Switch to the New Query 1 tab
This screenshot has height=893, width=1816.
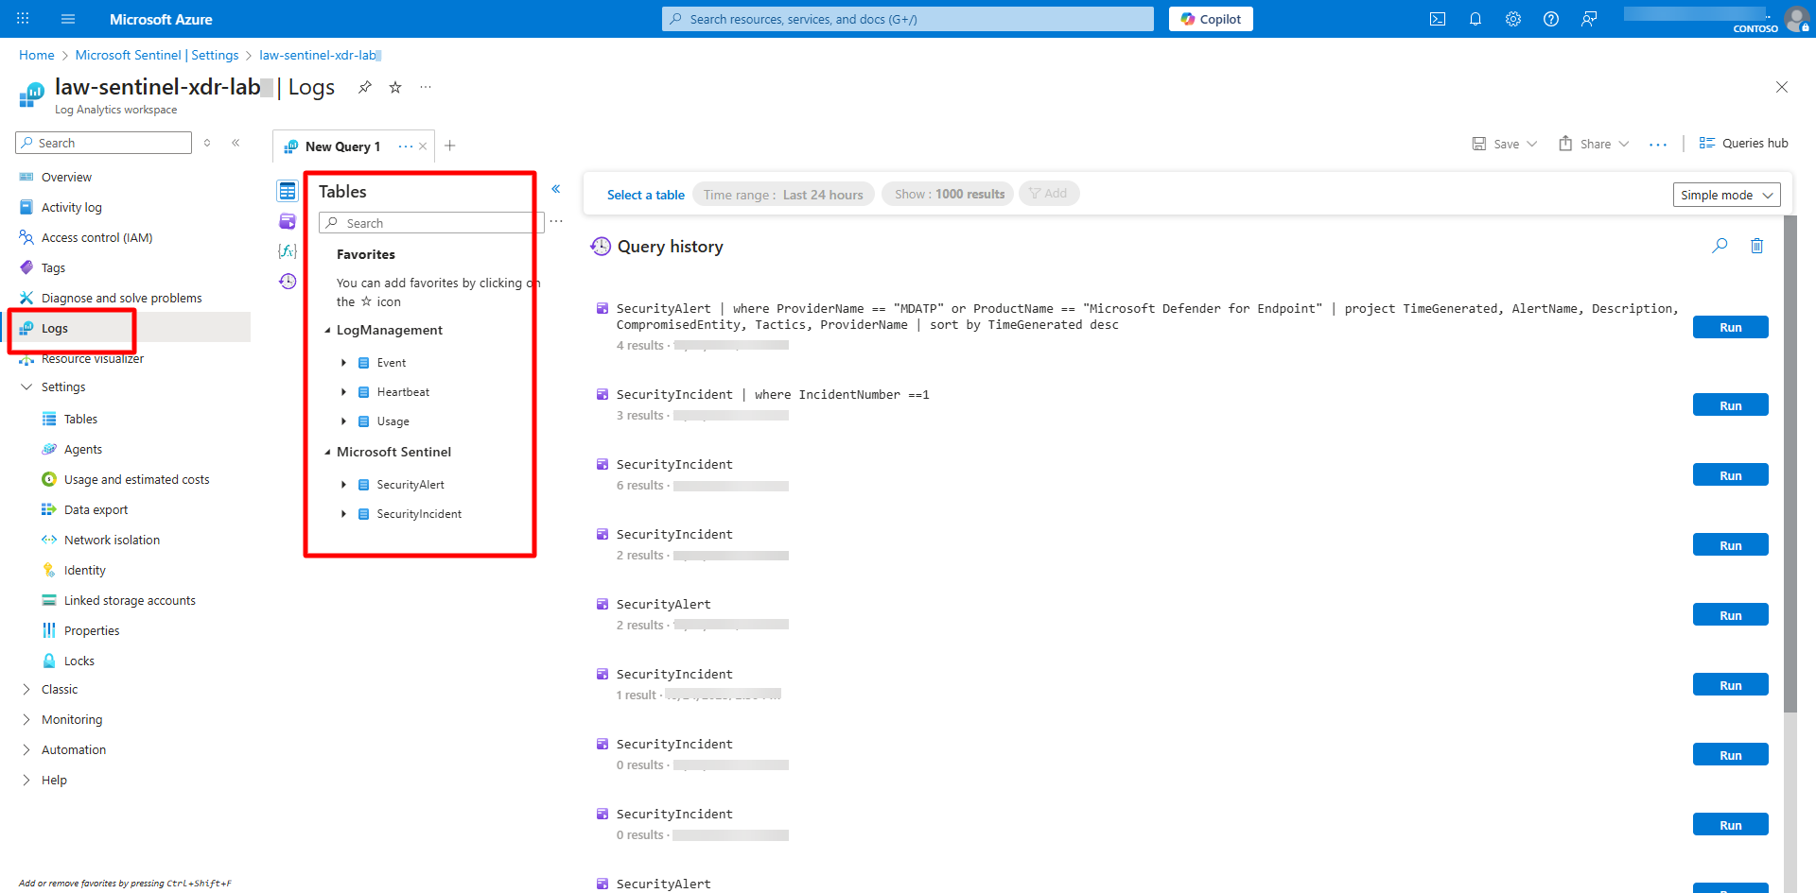click(x=342, y=146)
